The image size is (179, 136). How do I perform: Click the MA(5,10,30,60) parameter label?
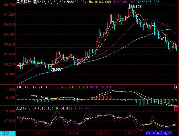pyautogui.click(x=51, y=2)
